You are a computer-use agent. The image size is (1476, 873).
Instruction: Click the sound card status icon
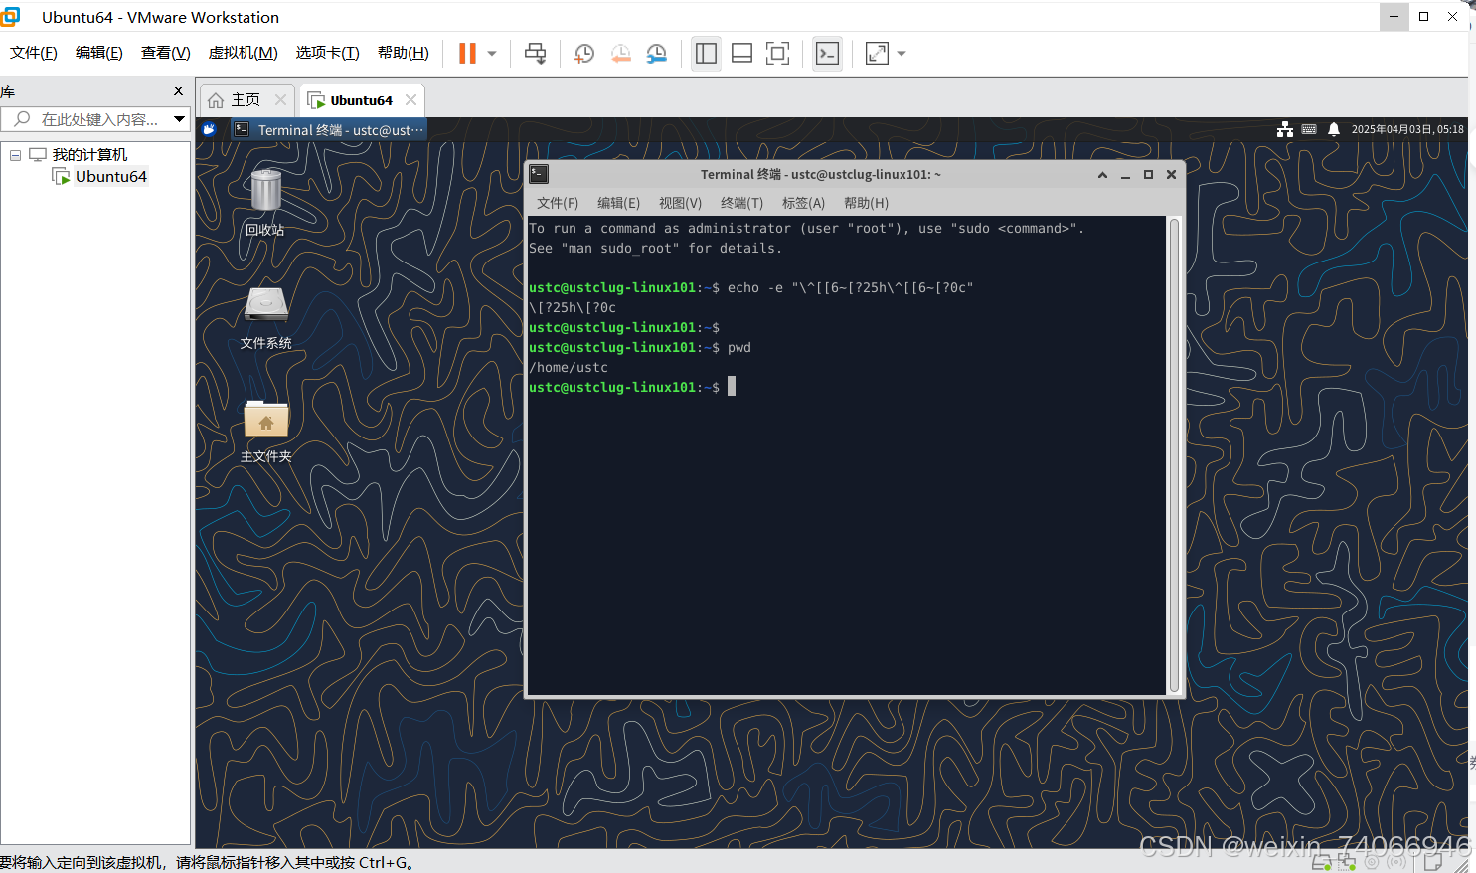[x=1396, y=863]
